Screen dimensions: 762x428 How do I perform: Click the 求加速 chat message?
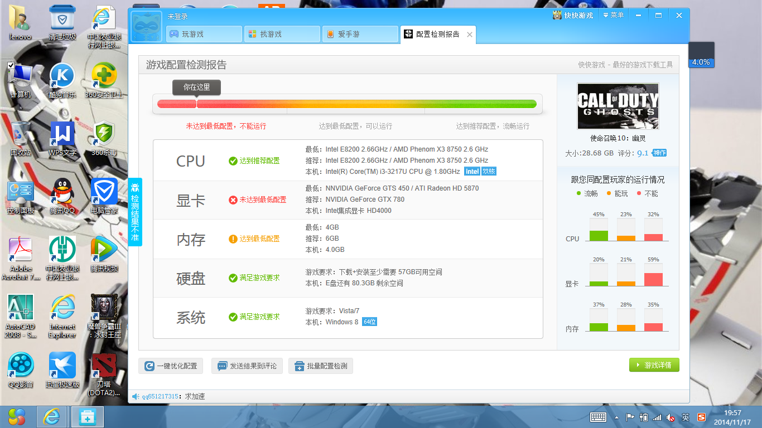coord(195,397)
